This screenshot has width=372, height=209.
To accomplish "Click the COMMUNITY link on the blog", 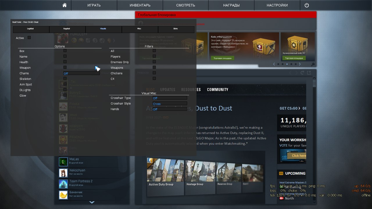I will tap(217, 90).
